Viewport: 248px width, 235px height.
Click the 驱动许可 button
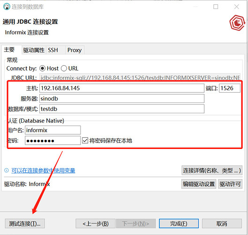coord(230,184)
